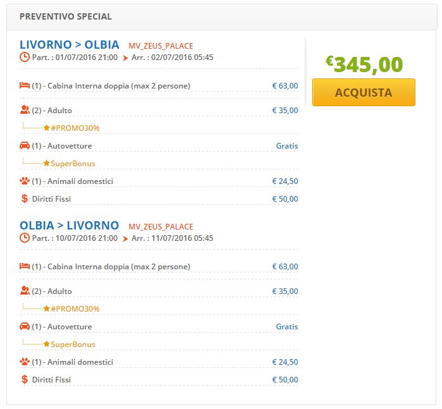Click the bed icon for outbound Cabina Interna doppia
442x409 pixels.
click(25, 85)
